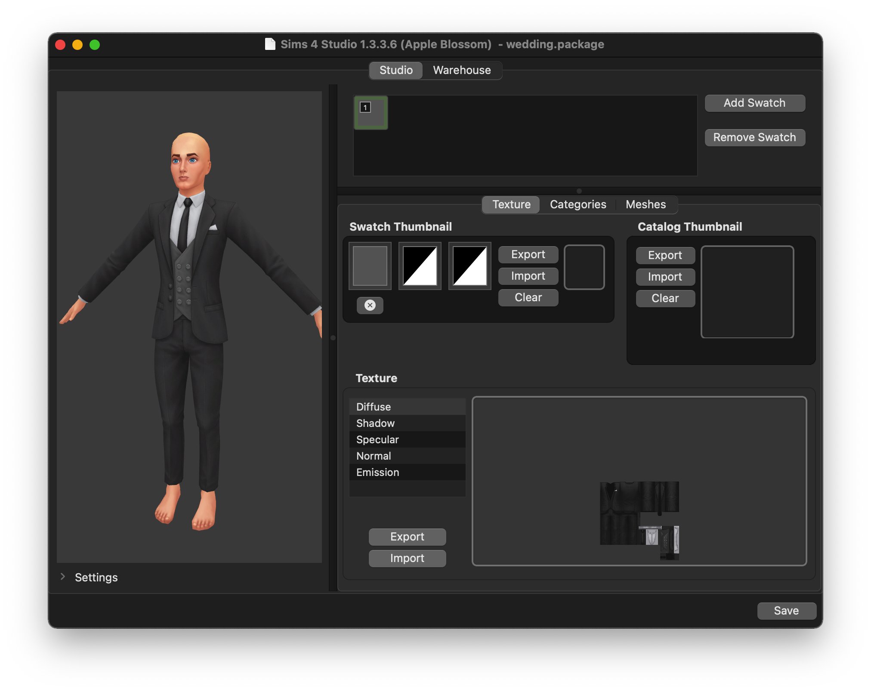Image resolution: width=871 pixels, height=692 pixels.
Task: Select the gray swatch thumbnail preview
Action: (370, 266)
